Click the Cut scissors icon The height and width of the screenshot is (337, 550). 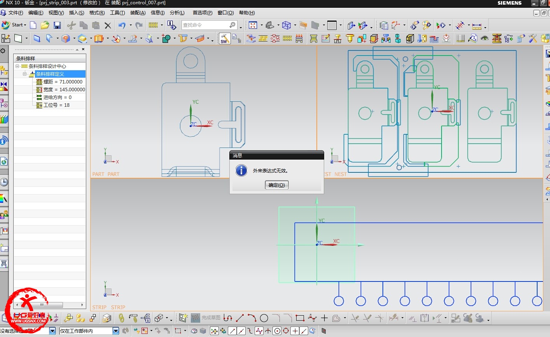(x=71, y=25)
